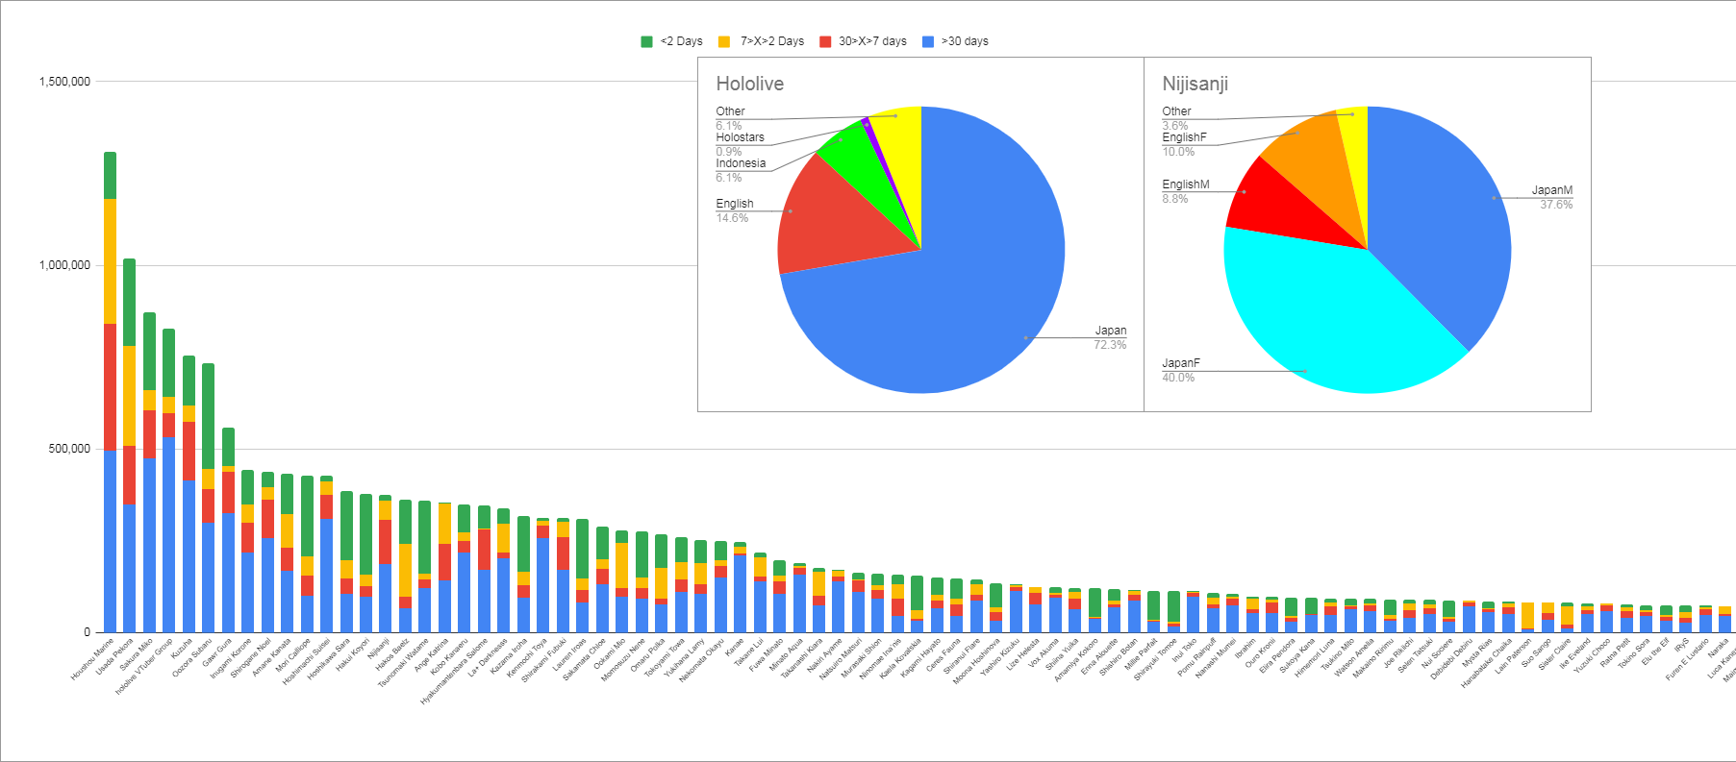Click the red '30>X>7 days' legend swatch
Screen dimensions: 1736x762
(825, 41)
